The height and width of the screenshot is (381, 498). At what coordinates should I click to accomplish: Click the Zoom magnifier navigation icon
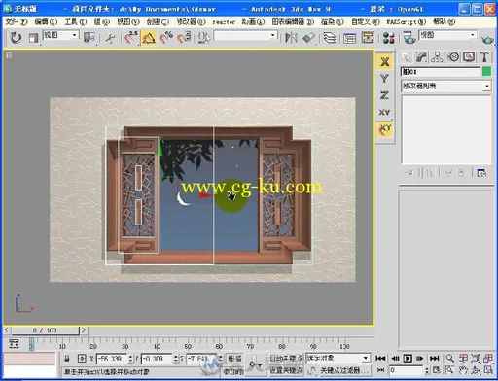449,358
